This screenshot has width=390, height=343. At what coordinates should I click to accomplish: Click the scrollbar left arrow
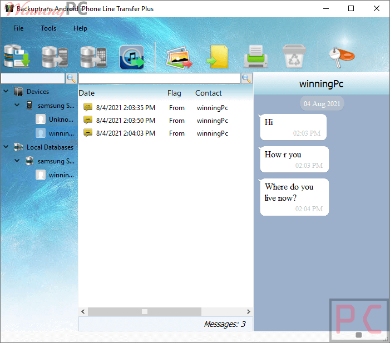point(83,311)
